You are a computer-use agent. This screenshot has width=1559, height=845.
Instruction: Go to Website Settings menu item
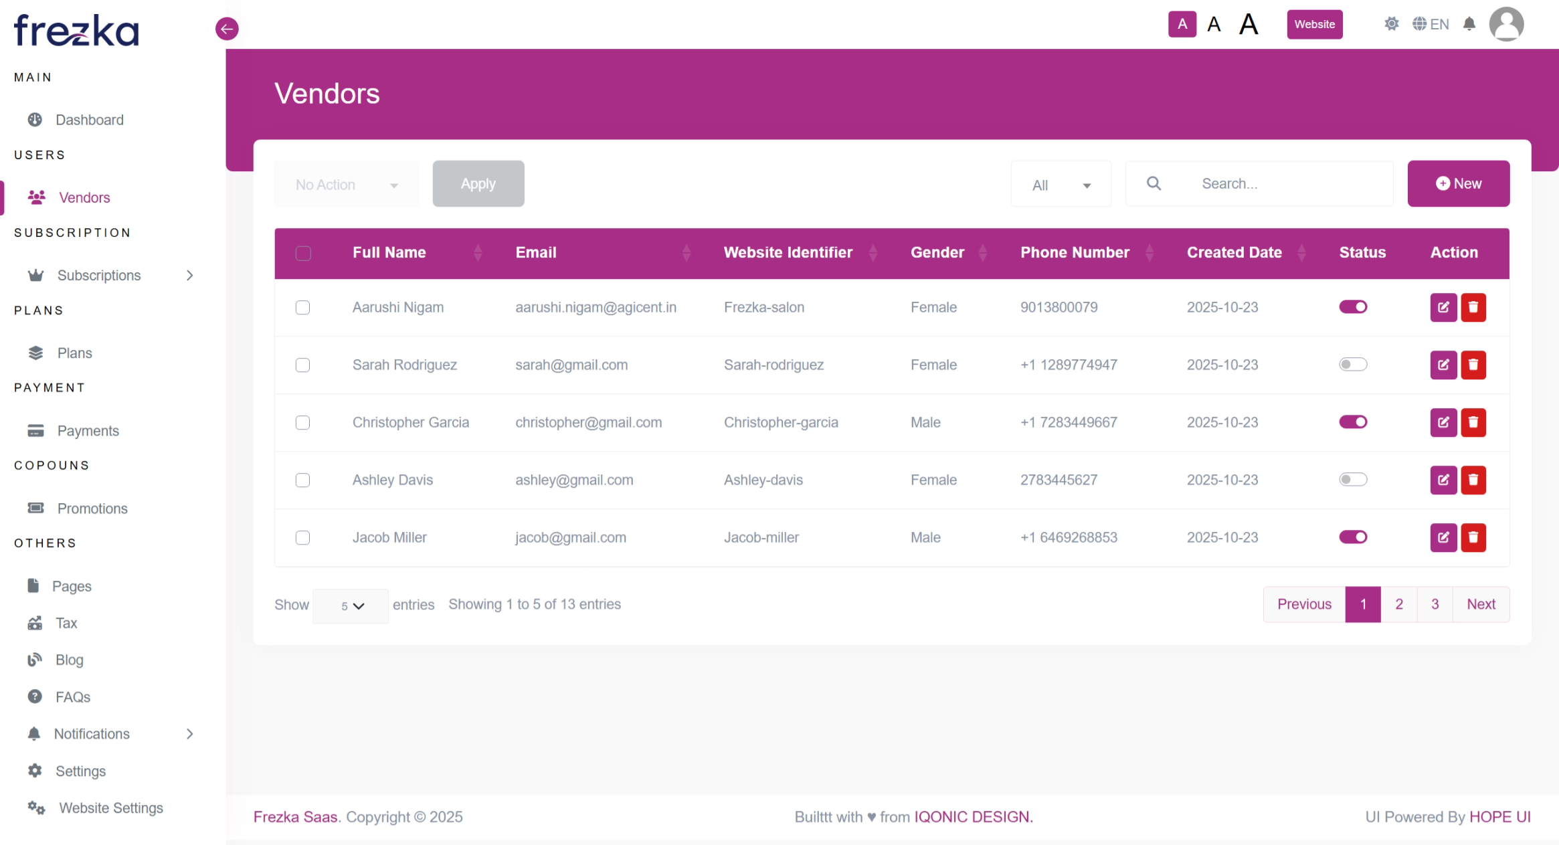(110, 808)
